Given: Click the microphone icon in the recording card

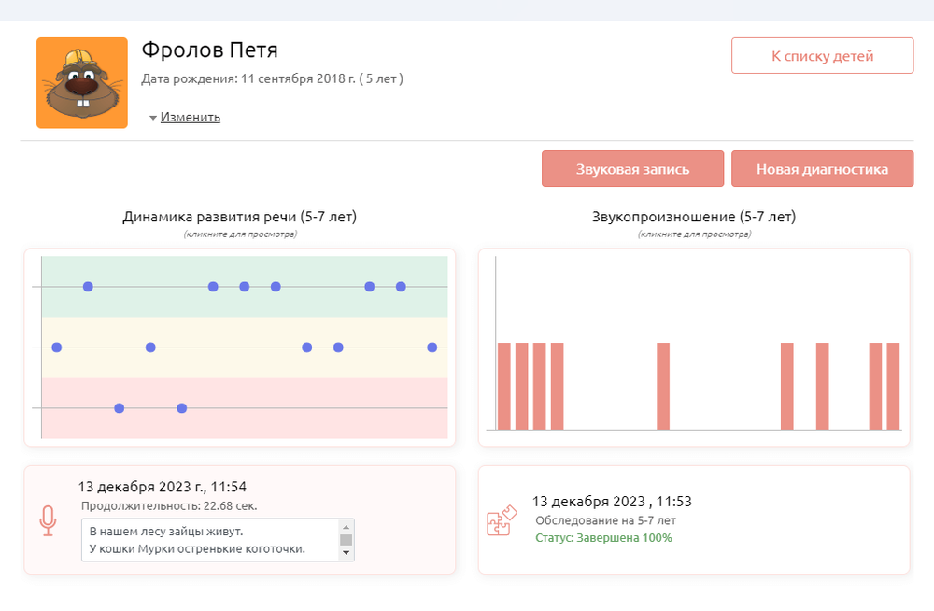Looking at the screenshot, I should click(x=48, y=520).
